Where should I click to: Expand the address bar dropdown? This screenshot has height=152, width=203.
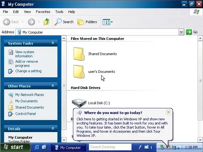coord(181,32)
